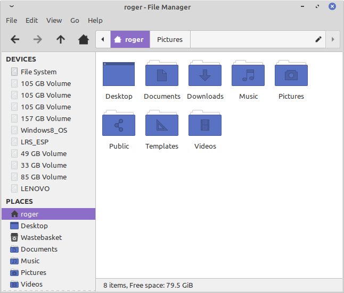The image size is (344, 293).
Task: Go up to parent folder arrow
Action: tap(61, 39)
